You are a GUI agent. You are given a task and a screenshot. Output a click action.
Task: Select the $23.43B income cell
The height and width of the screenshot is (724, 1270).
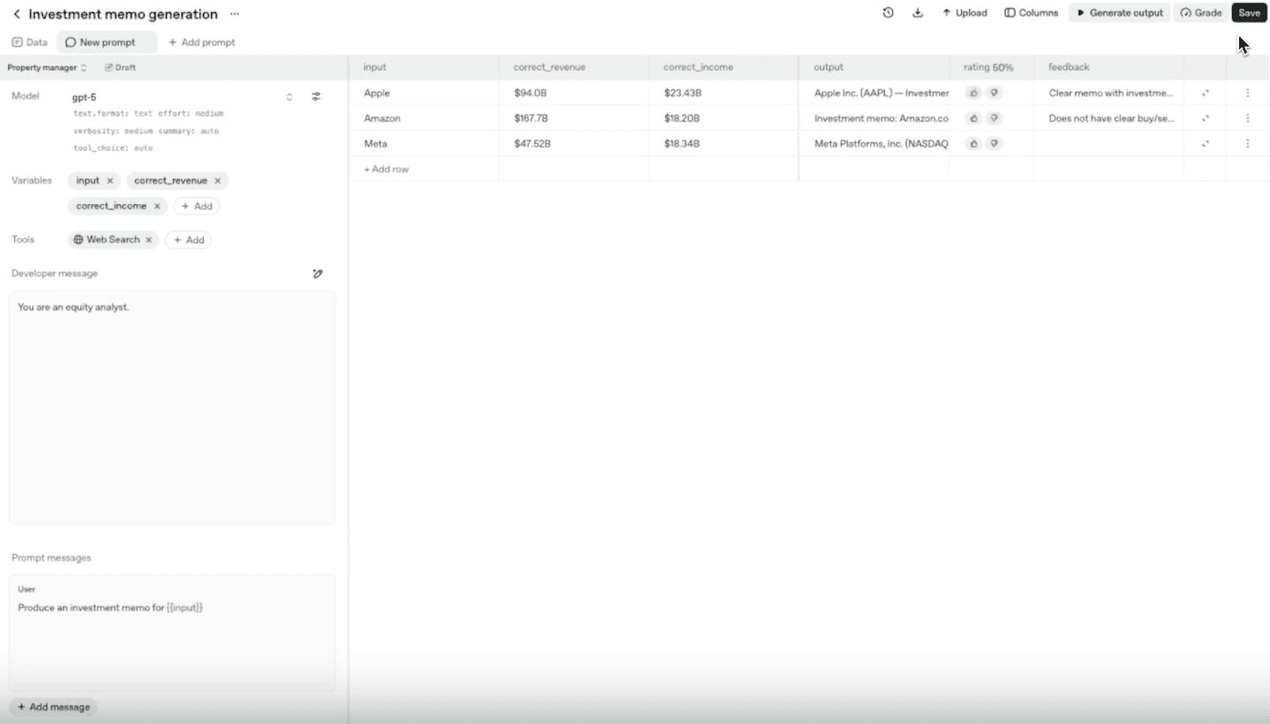coord(723,93)
